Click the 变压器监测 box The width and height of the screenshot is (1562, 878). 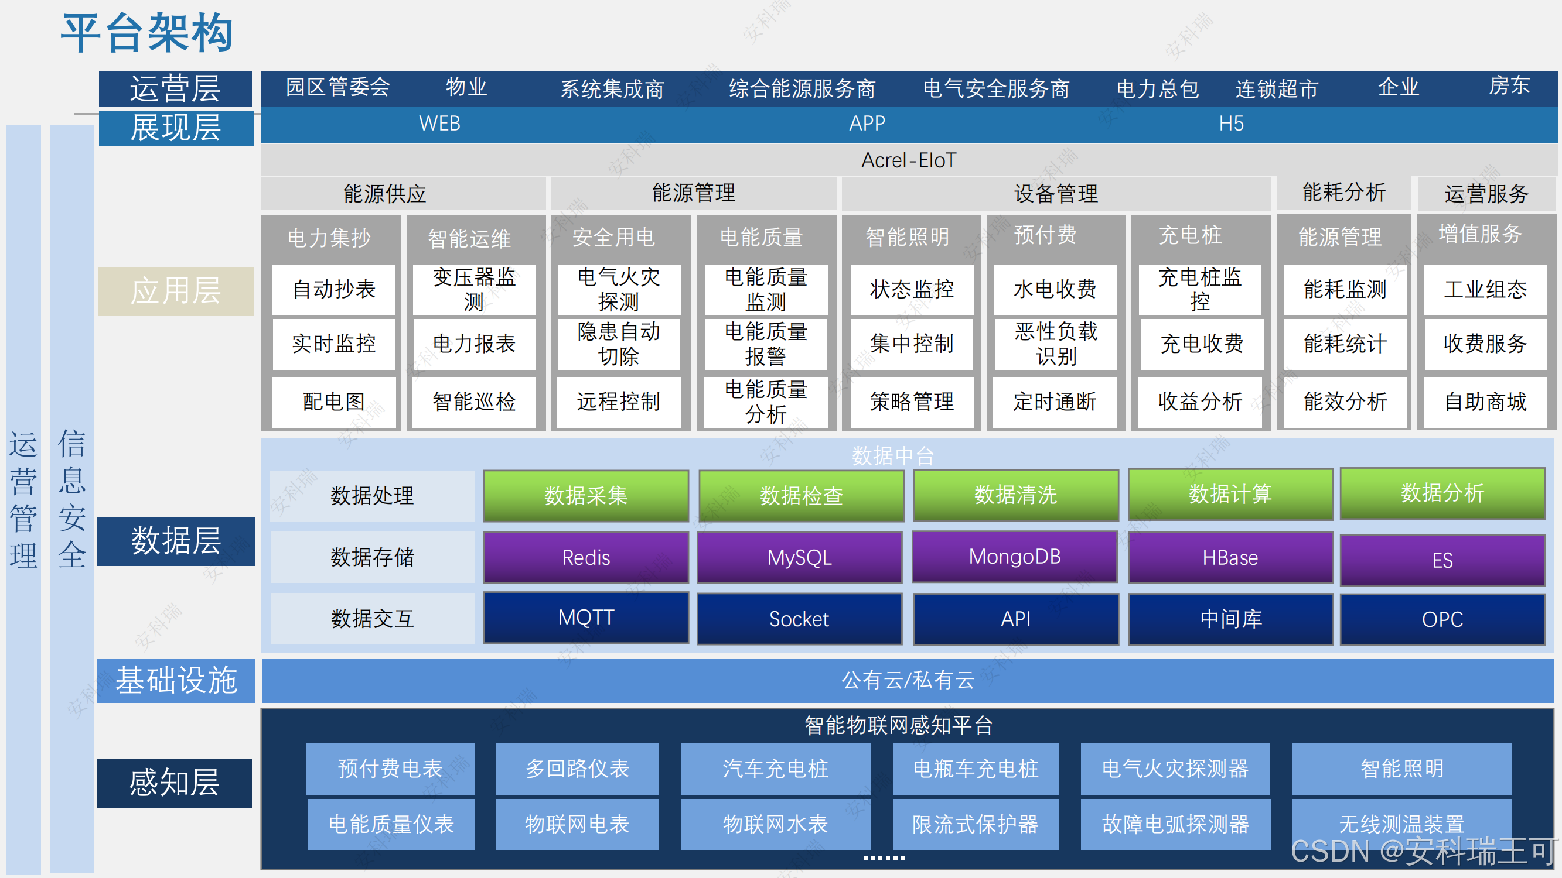tap(473, 289)
